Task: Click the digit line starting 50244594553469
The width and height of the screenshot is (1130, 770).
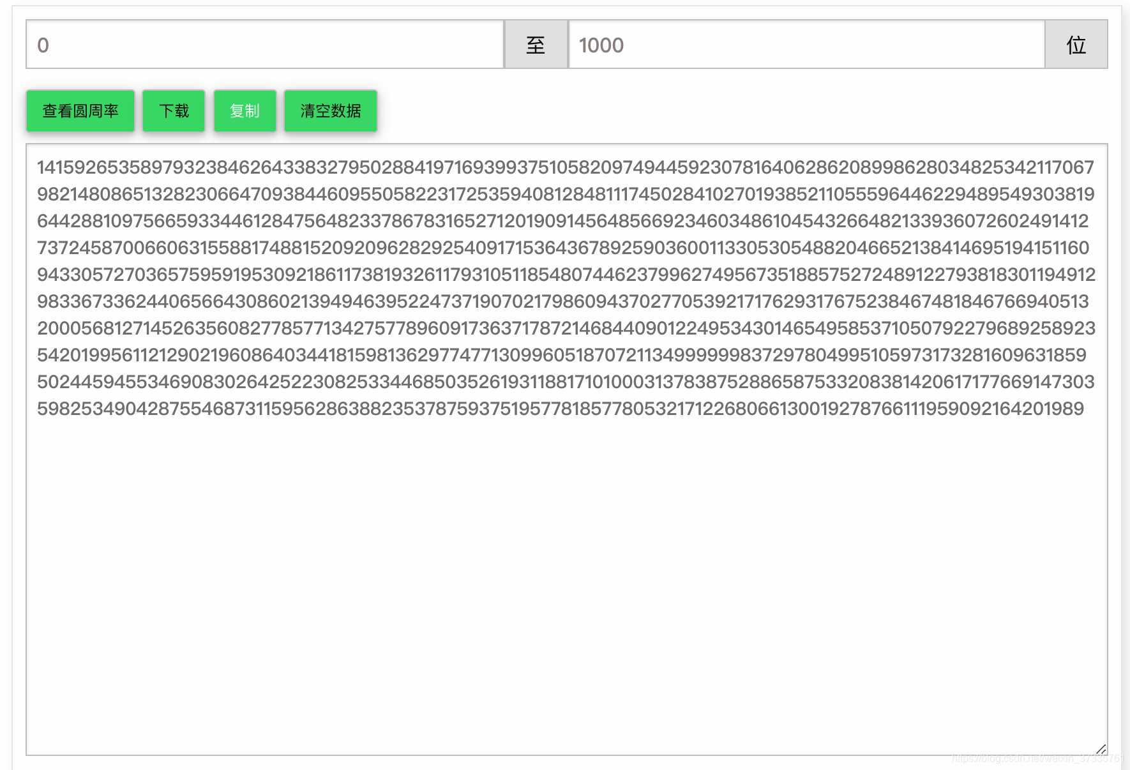Action: click(x=566, y=382)
